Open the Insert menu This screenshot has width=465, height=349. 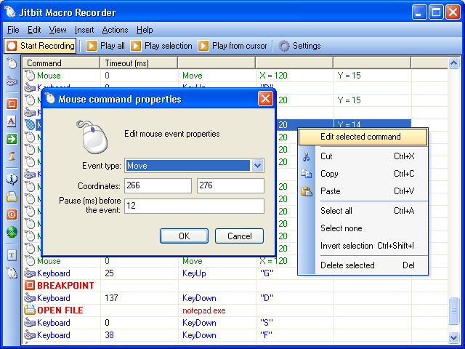click(x=84, y=30)
